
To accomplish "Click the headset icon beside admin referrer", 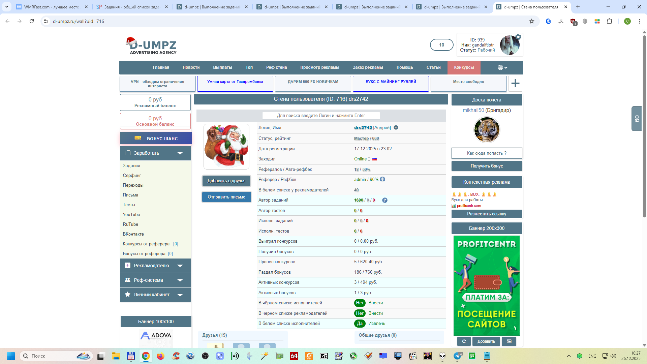I will coord(382,179).
